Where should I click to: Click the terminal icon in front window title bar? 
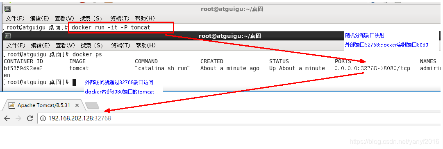[x=8, y=36]
